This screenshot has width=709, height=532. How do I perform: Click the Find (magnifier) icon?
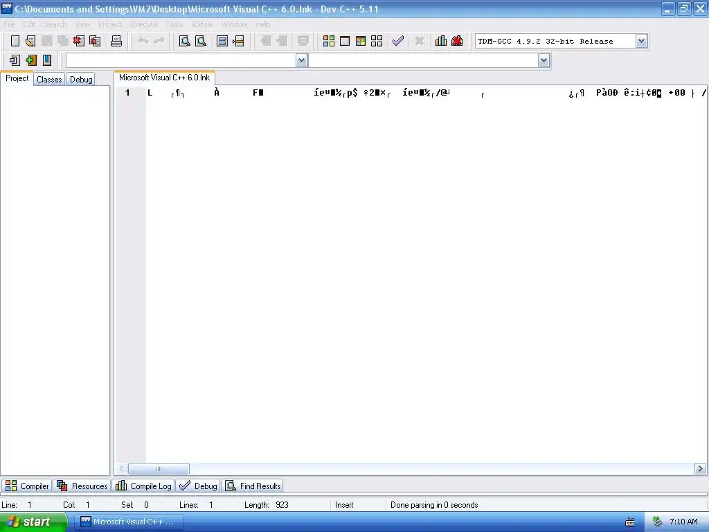184,41
